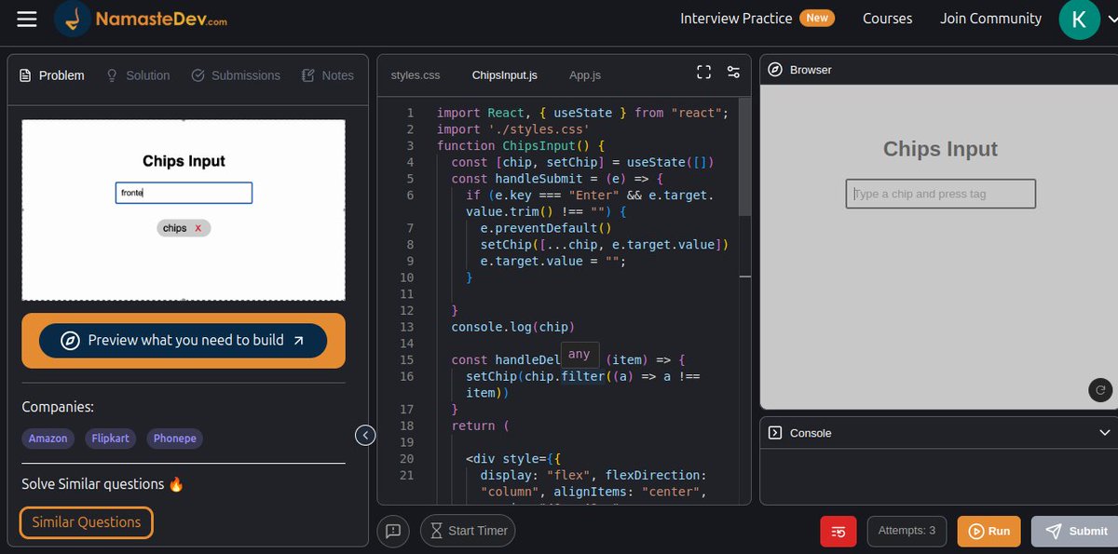Open Similar Questions button

coord(87,522)
